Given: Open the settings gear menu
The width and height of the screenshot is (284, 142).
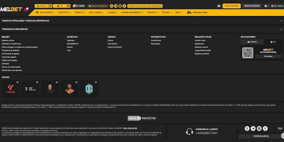Looking at the screenshot, I should tap(267, 6).
